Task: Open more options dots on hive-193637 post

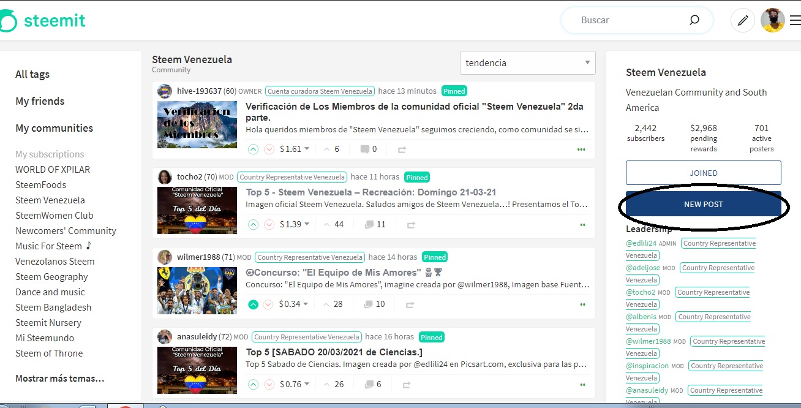Action: (x=581, y=149)
